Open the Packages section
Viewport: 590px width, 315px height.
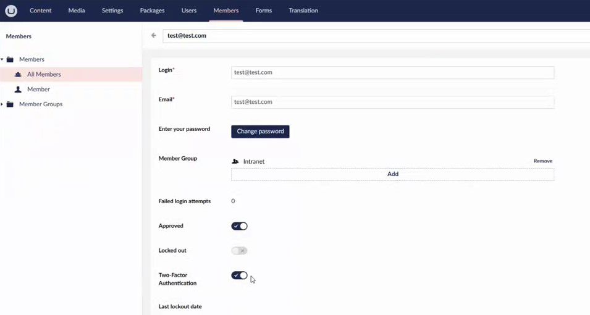pyautogui.click(x=152, y=10)
